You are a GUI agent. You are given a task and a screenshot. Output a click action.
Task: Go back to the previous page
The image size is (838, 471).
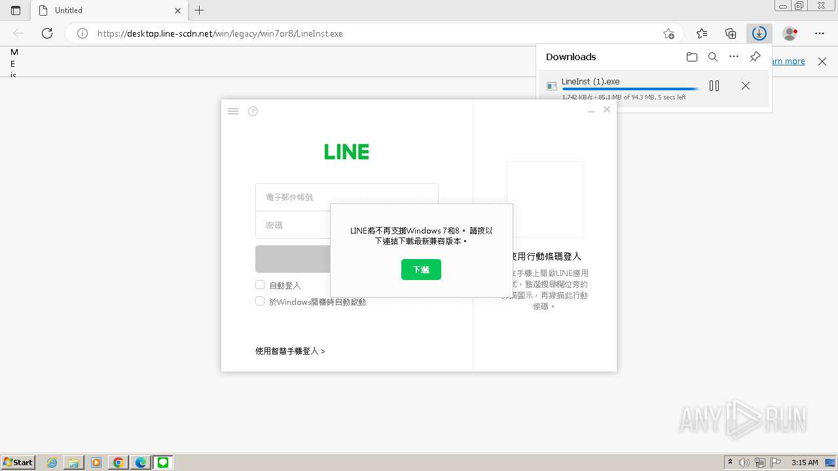pos(18,33)
